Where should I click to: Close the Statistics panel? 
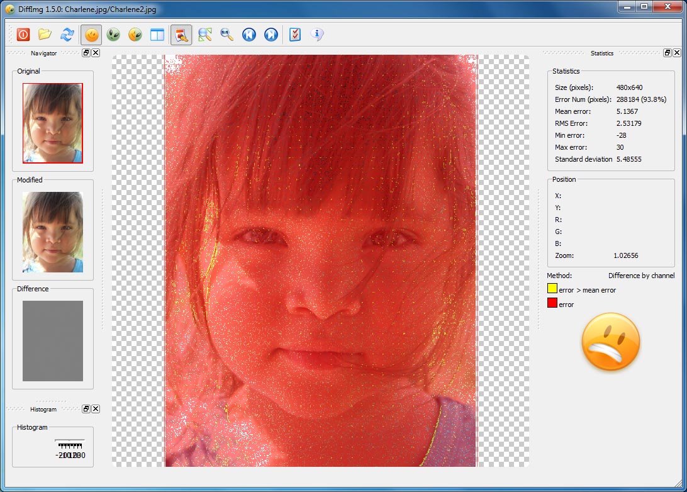click(676, 53)
